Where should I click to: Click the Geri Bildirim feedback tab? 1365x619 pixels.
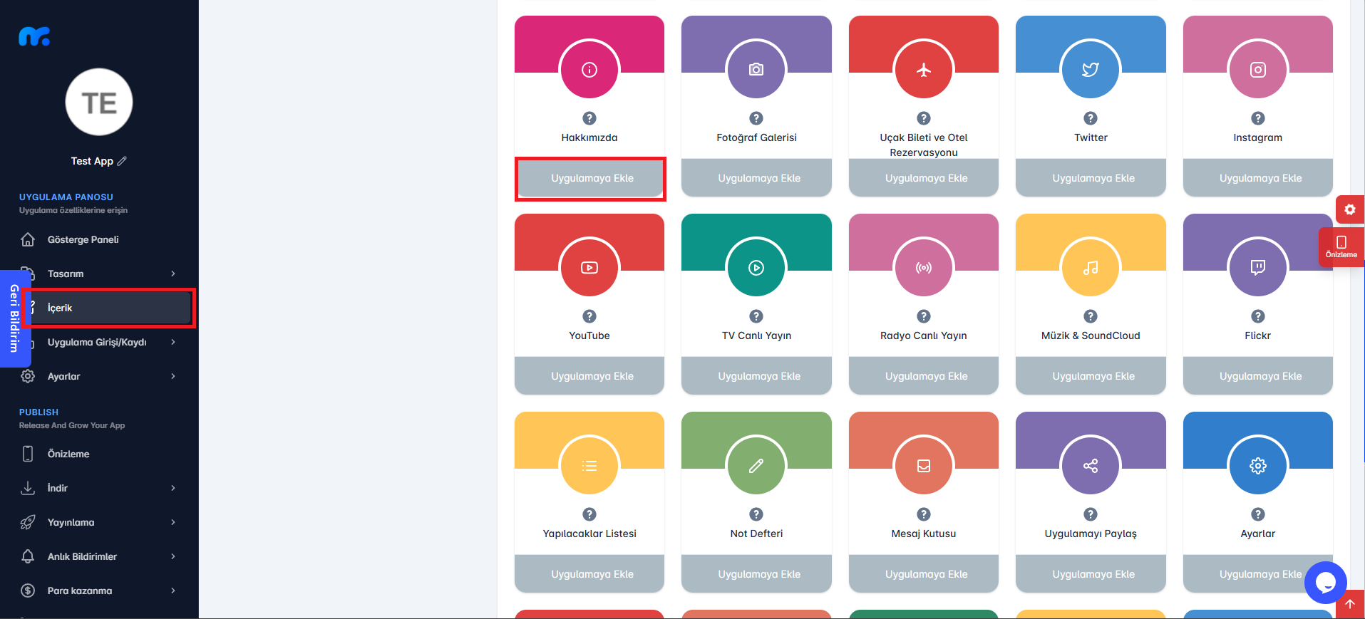coord(14,318)
